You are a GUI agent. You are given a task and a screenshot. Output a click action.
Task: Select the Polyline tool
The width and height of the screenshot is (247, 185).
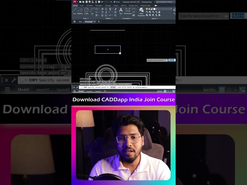coord(80,11)
